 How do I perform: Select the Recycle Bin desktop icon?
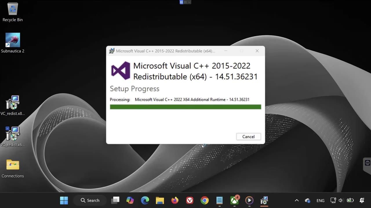coord(13,12)
